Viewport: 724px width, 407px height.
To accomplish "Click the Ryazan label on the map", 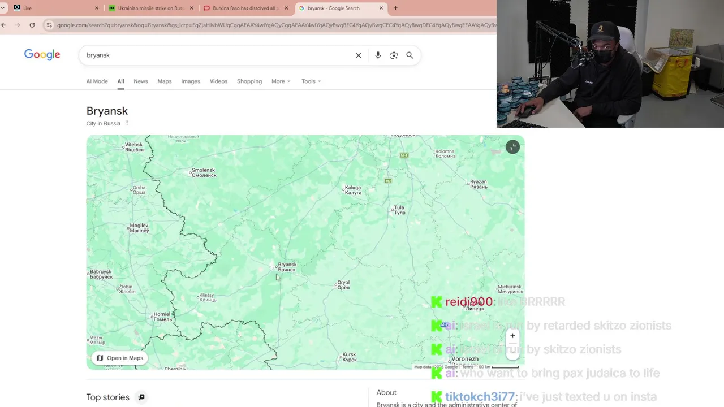I will point(479,184).
